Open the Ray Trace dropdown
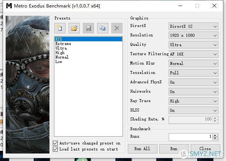Image resolution: width=226 pixels, height=161 pixels. pos(193,101)
